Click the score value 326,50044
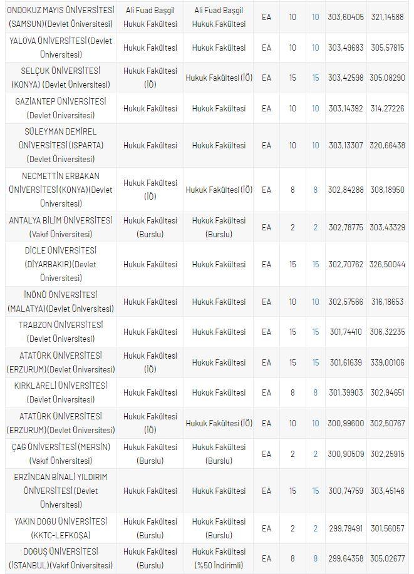 [x=386, y=264]
